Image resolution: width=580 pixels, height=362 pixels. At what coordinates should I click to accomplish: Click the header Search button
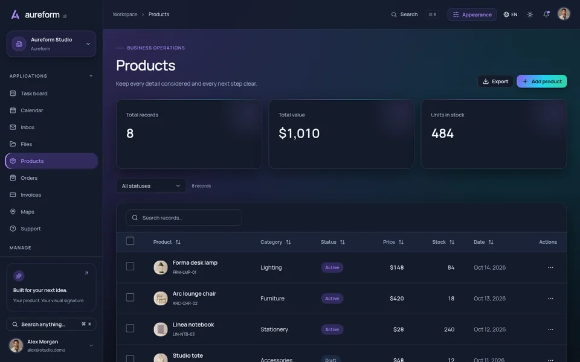pos(414,14)
